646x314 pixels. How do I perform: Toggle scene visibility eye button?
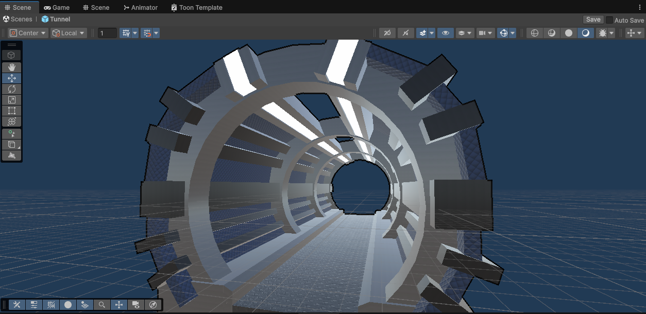coord(446,33)
